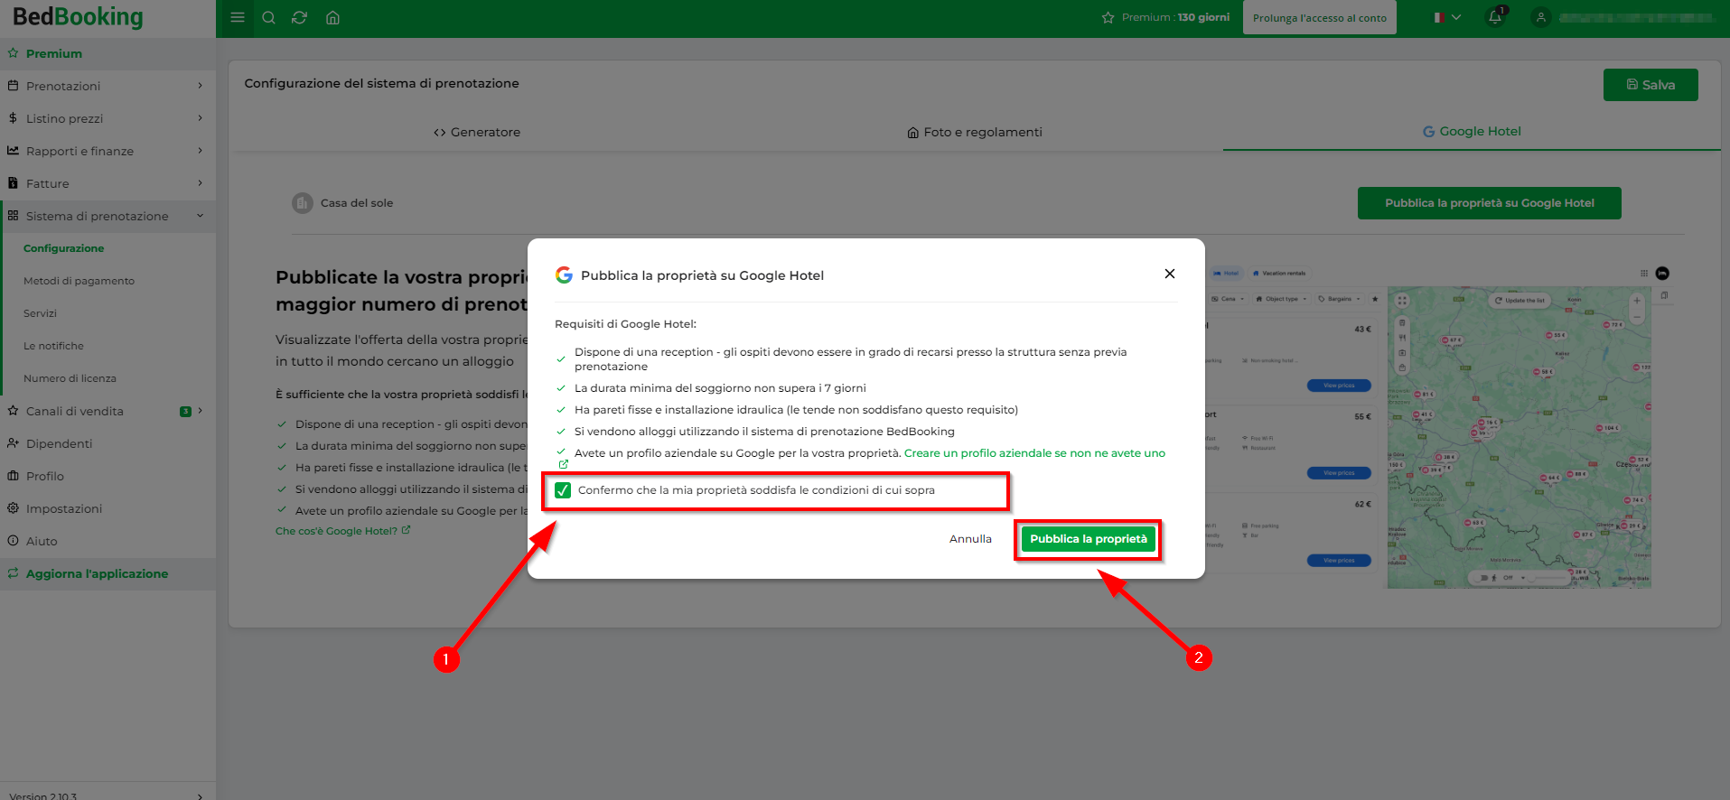Open Creare un profilo aziendale link
Screen dimensions: 1730x800
click(x=1034, y=453)
